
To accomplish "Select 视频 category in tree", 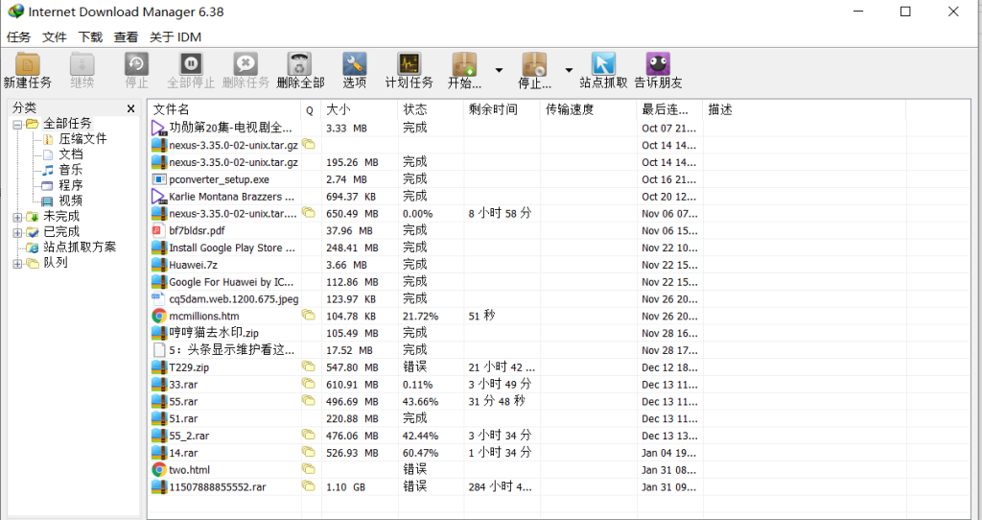I will click(x=71, y=201).
